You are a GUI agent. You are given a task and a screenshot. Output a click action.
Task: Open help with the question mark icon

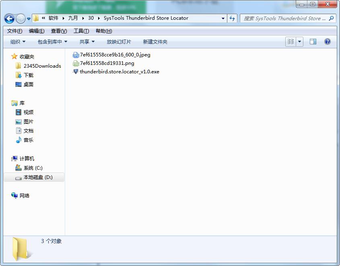tap(328, 42)
